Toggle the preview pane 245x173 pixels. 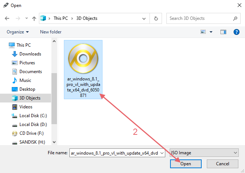(223, 32)
